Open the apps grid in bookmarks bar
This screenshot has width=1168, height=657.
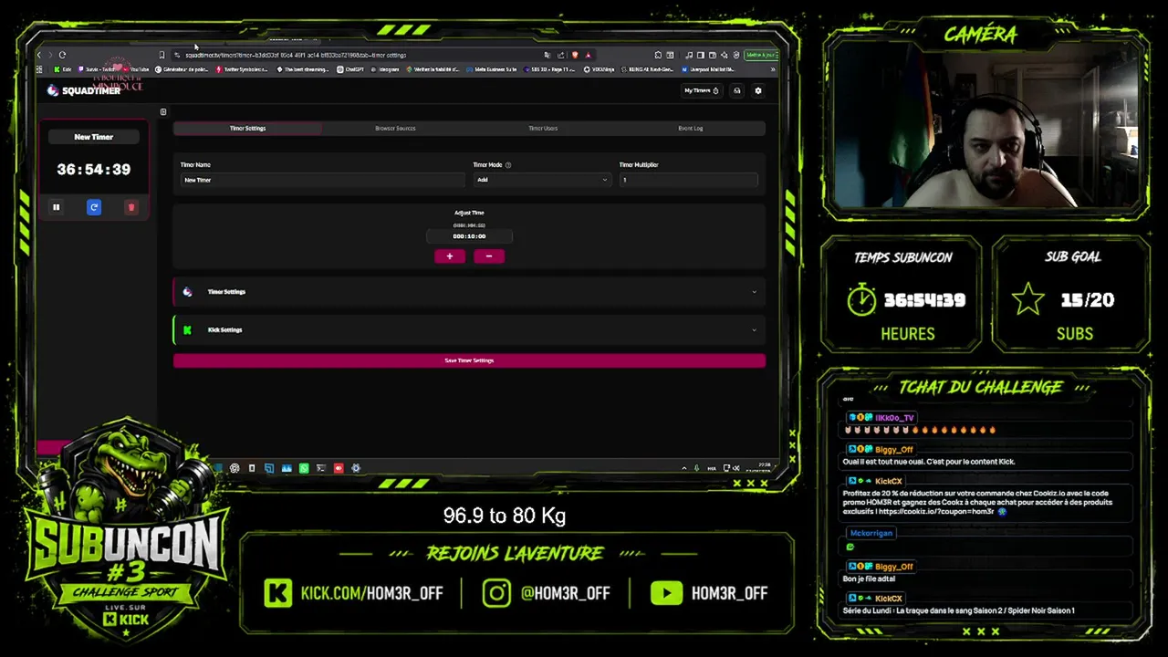pyautogui.click(x=39, y=69)
